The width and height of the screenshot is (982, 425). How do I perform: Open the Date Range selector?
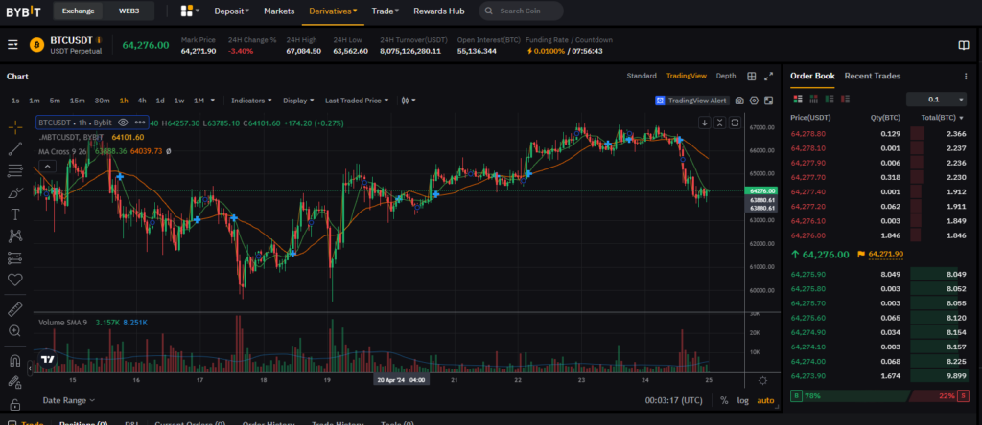click(69, 400)
